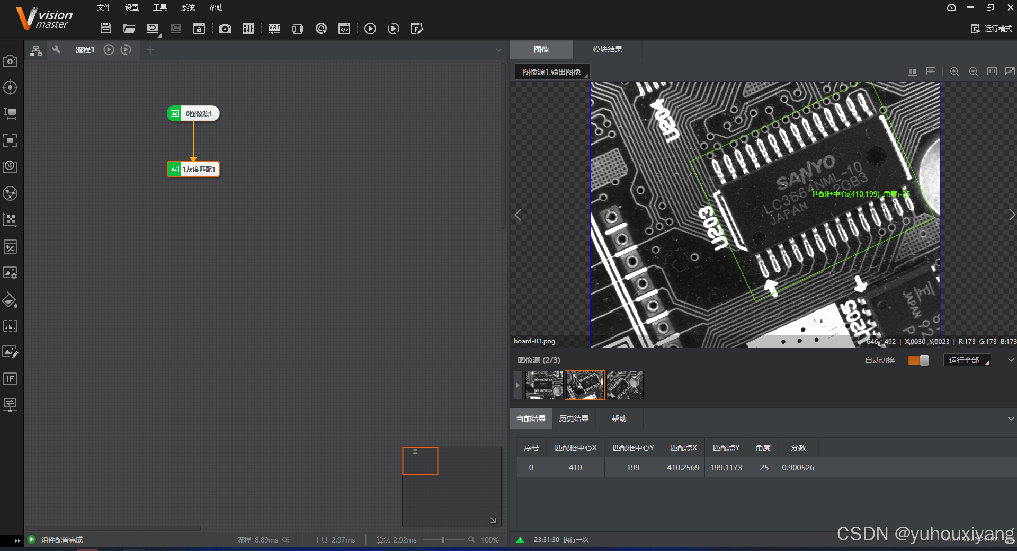Open camera management from the top toolbar
1017x551 pixels.
[x=225, y=29]
